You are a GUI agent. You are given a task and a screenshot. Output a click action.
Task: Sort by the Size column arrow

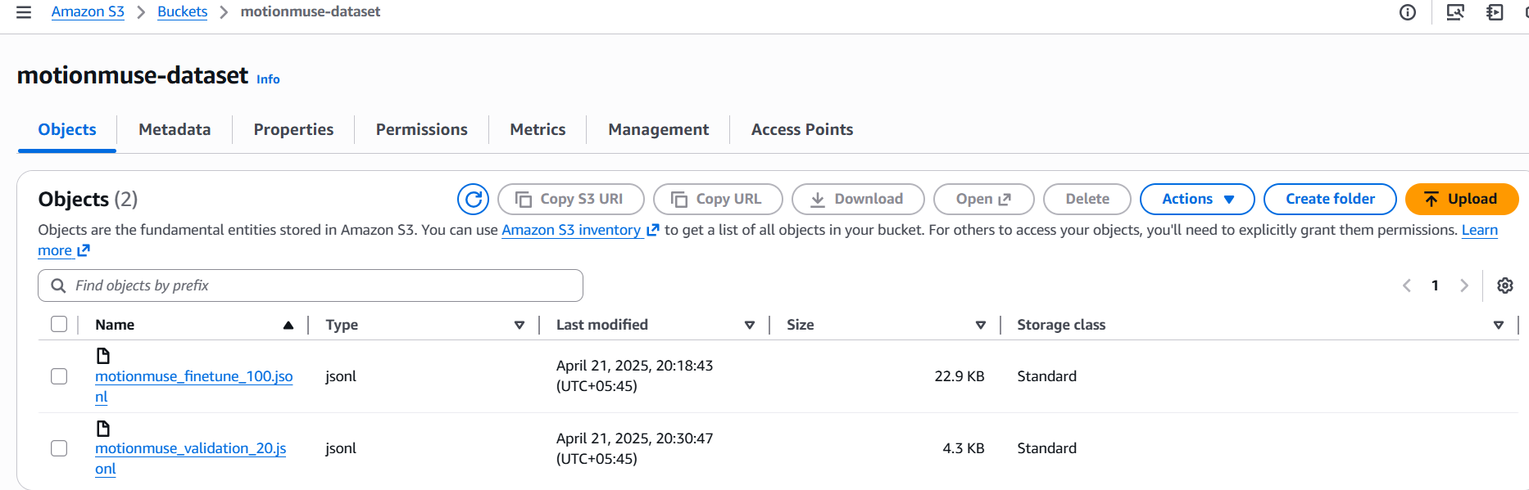[x=980, y=326]
